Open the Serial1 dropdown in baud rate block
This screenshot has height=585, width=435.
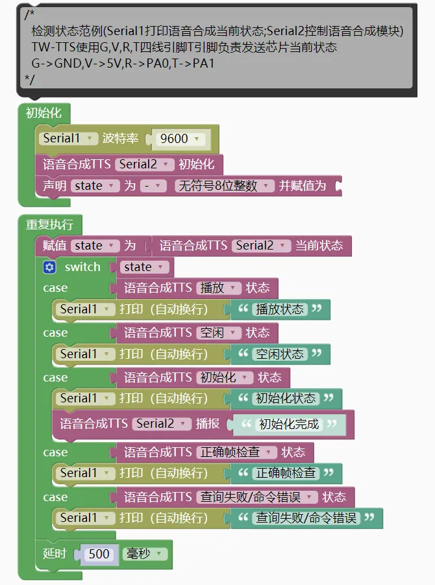click(x=67, y=138)
